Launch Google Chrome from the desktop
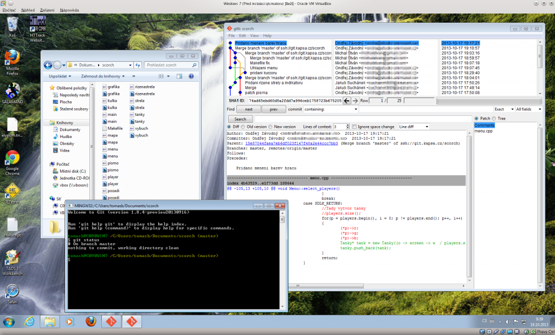The width and height of the screenshot is (555, 335). pos(12,163)
